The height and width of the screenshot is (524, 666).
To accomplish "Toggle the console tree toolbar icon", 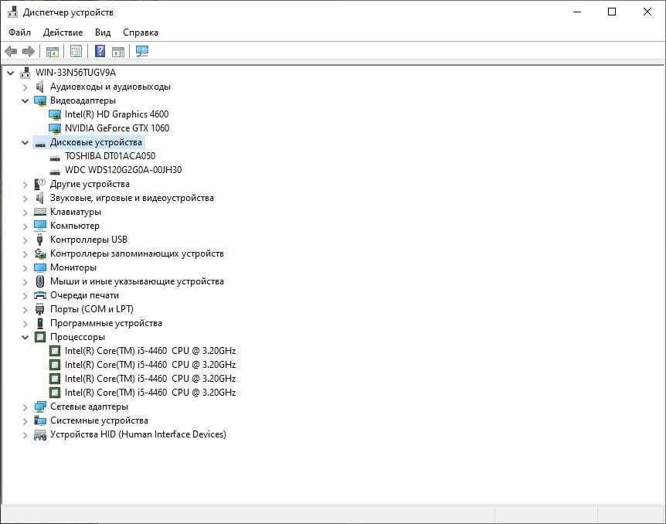I will 53,52.
